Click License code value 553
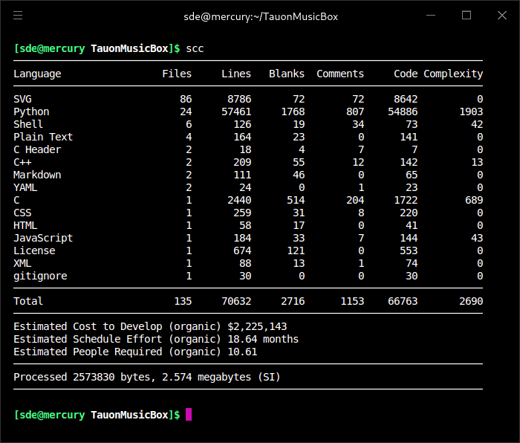 click(409, 250)
